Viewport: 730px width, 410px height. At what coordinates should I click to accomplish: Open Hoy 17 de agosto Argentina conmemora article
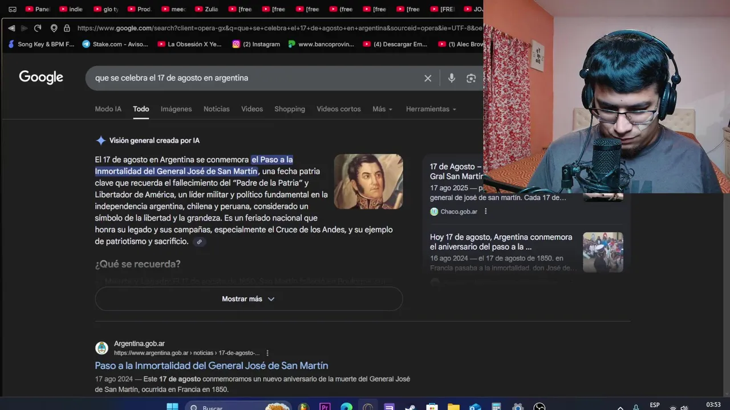(501, 242)
